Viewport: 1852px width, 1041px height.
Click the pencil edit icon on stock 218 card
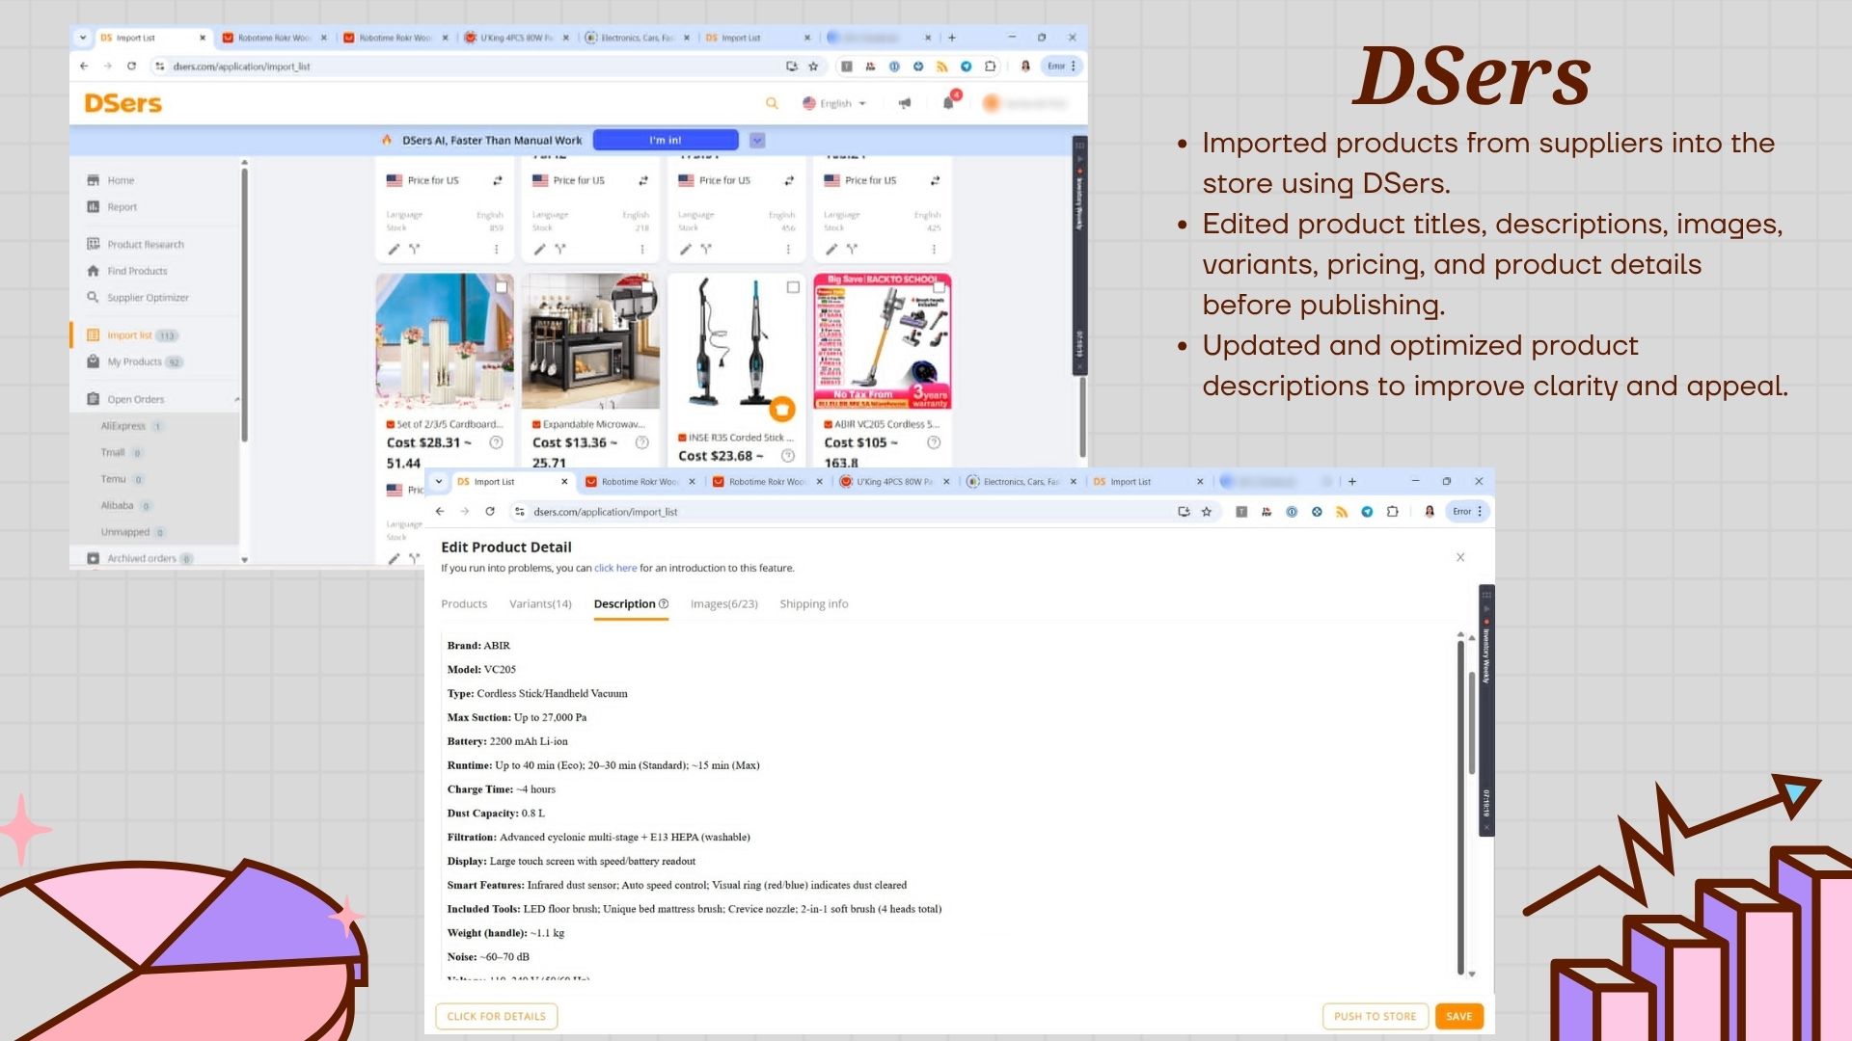pyautogui.click(x=539, y=249)
